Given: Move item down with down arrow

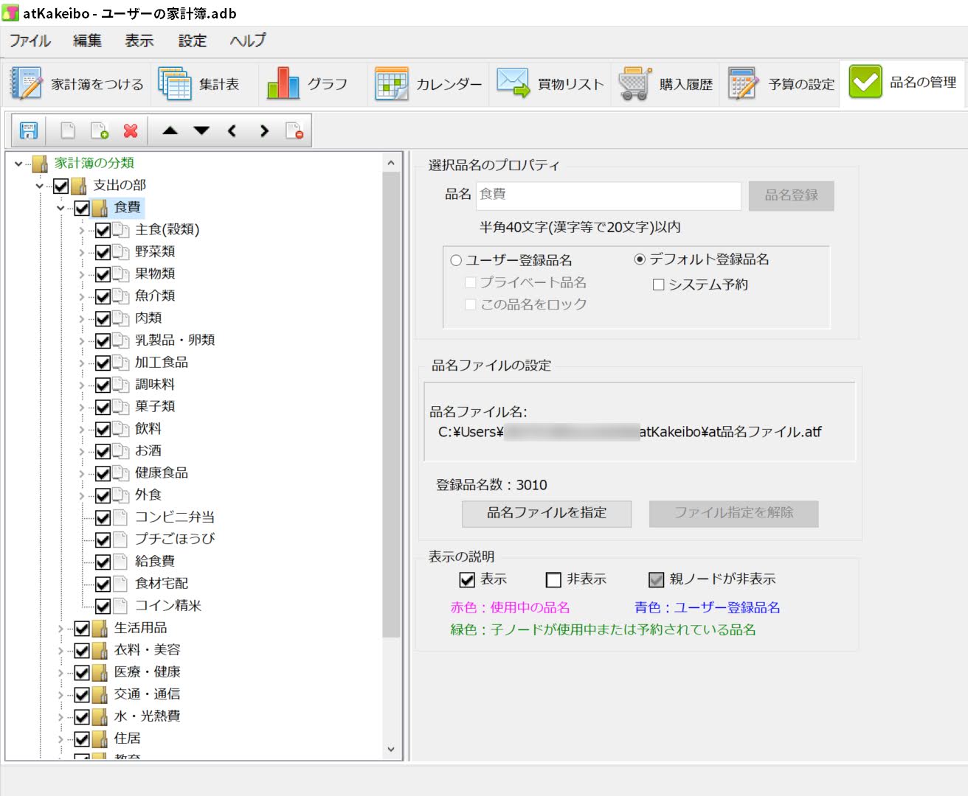Looking at the screenshot, I should point(201,131).
